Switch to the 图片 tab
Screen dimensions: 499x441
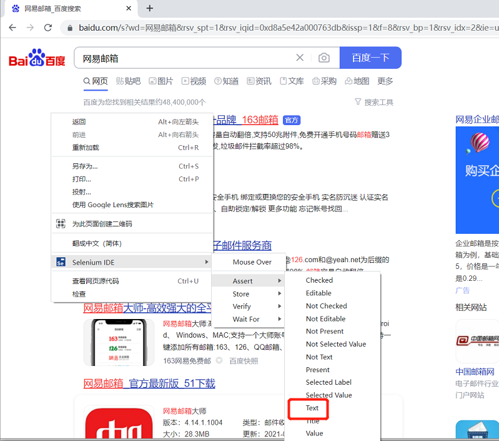click(x=161, y=81)
